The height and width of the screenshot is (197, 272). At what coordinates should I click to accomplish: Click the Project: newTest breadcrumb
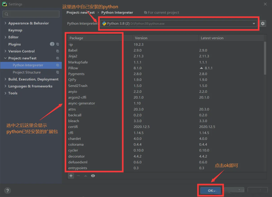pyautogui.click(x=81, y=13)
